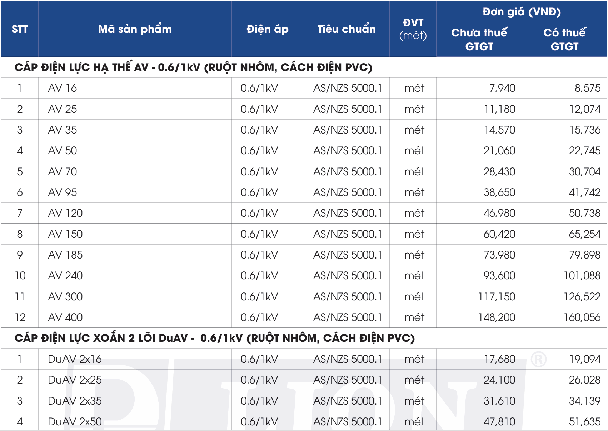
Task: Click the ĐVT (mét) column header
Action: coord(413,29)
